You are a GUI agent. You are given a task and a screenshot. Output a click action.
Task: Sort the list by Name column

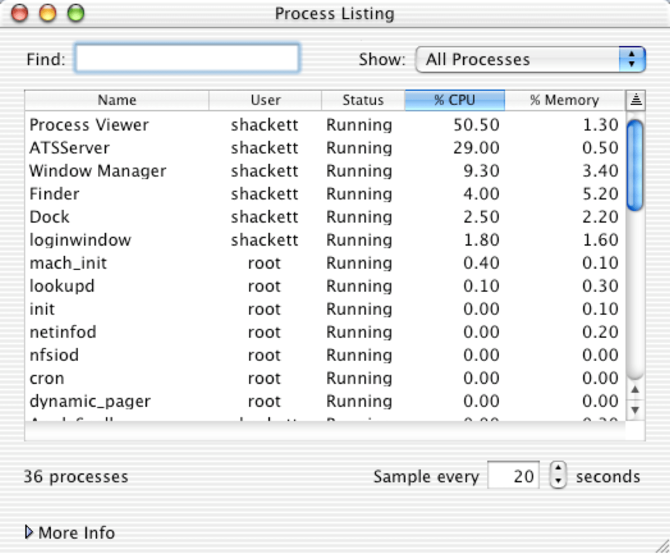(x=117, y=100)
